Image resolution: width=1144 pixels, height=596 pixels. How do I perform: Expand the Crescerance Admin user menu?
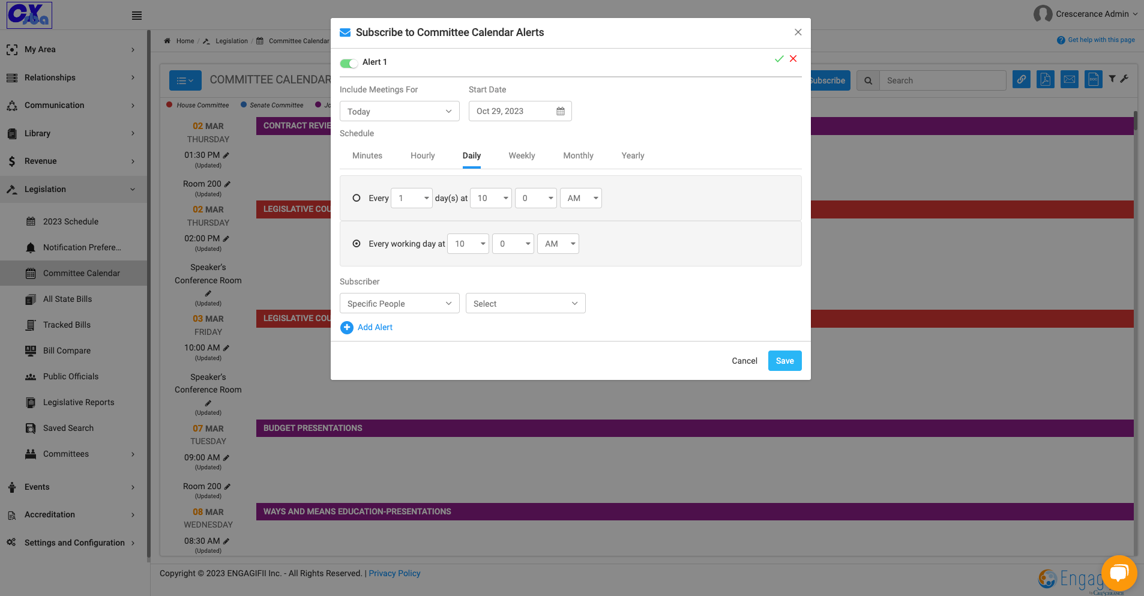point(1086,14)
